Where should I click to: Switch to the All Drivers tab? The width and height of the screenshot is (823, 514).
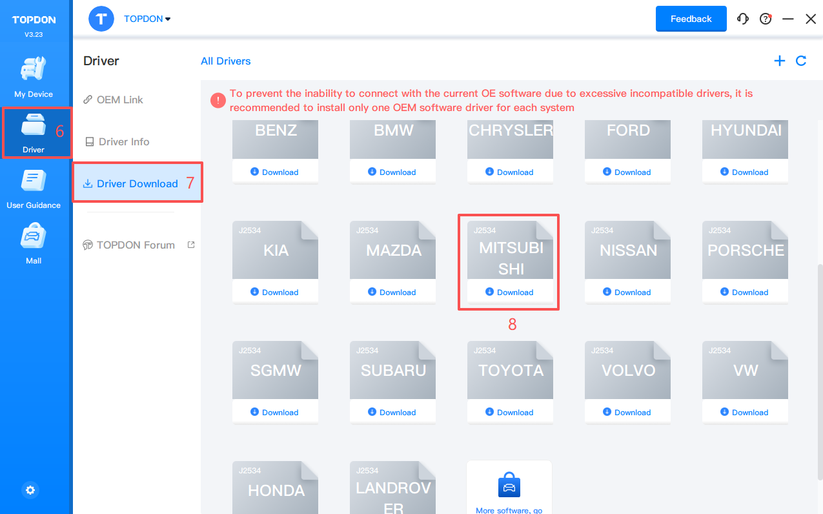(x=225, y=61)
